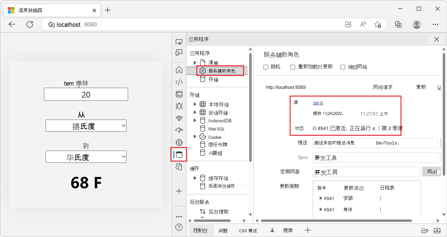Enable the 绕过网络 checkbox

pyautogui.click(x=343, y=67)
